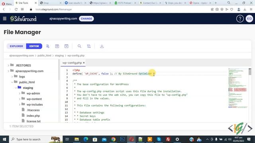Expand the logs folder

click(x=12, y=77)
